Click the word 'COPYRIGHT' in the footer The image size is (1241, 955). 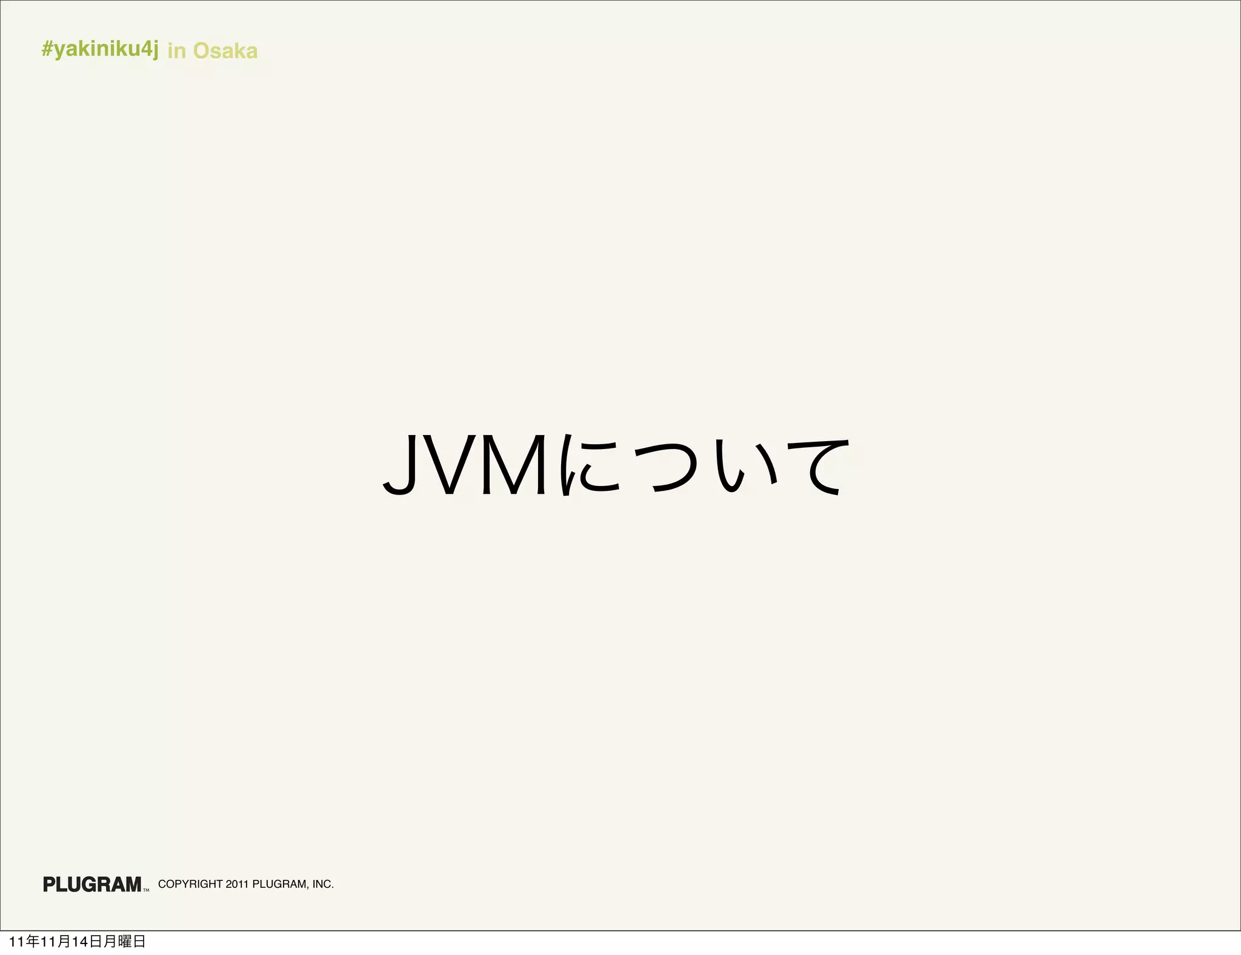190,884
